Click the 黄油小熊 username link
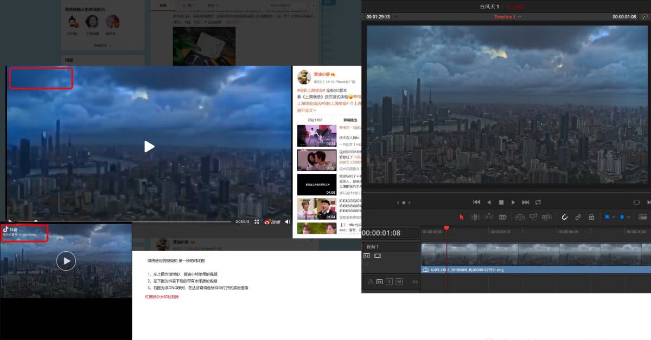Image resolution: width=651 pixels, height=340 pixels. point(322,74)
